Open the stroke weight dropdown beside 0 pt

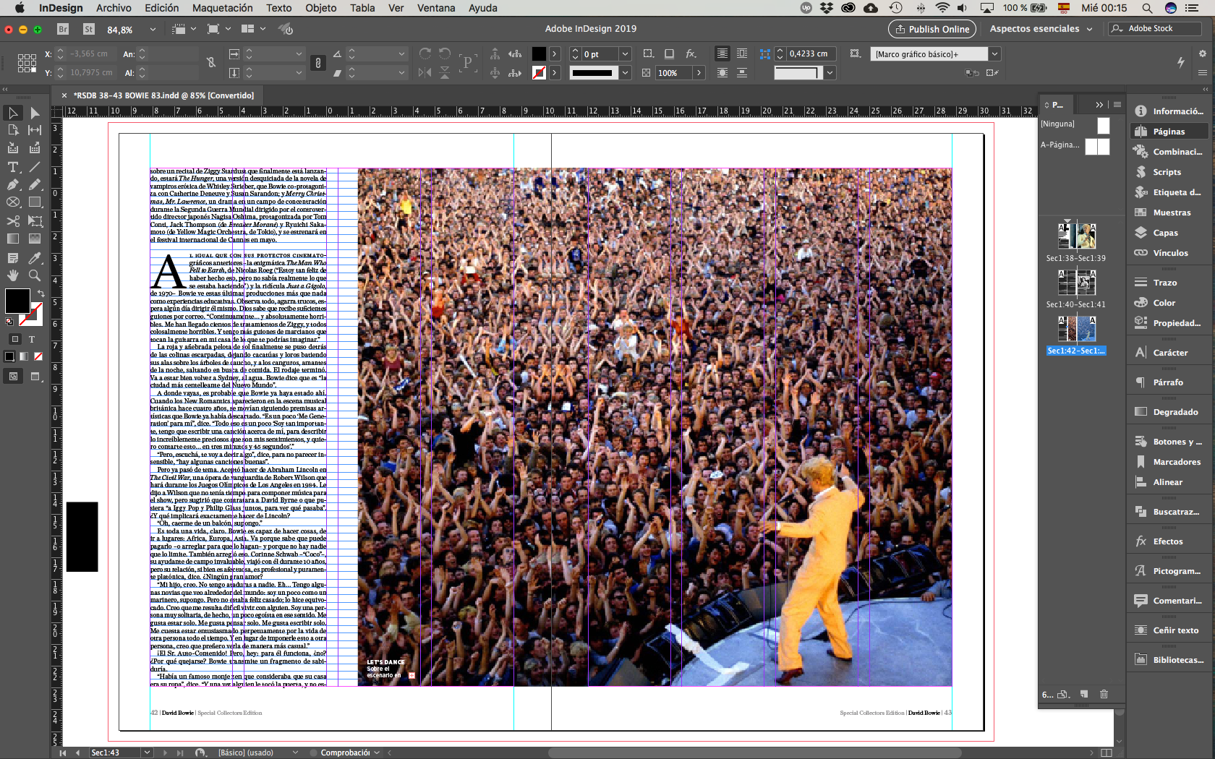pos(626,53)
